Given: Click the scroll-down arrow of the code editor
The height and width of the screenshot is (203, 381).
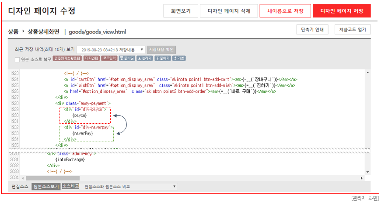Looking at the screenshot, I should [x=367, y=172].
